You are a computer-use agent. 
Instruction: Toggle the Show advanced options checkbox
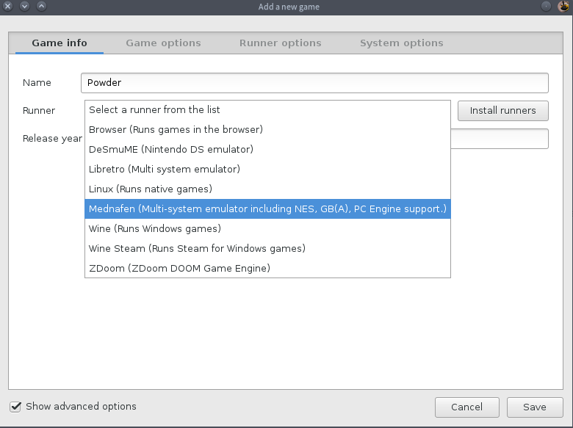[x=15, y=407]
